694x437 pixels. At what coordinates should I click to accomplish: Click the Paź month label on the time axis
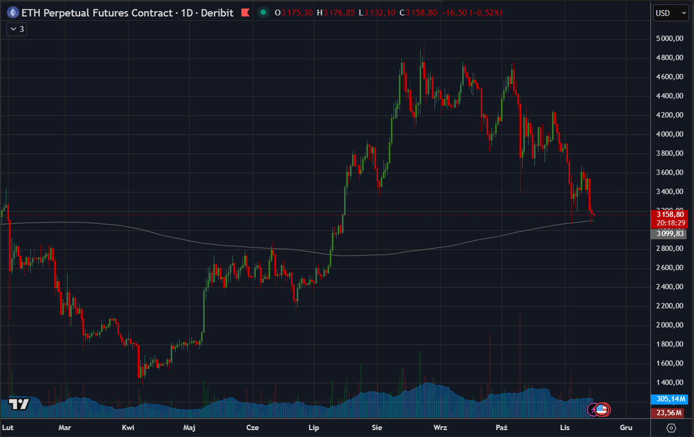[501, 428]
